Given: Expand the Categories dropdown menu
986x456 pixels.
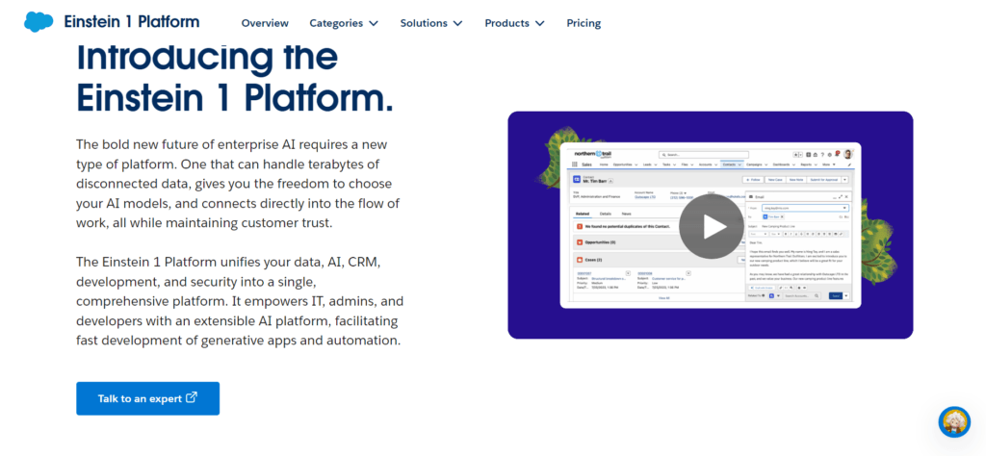Looking at the screenshot, I should point(344,23).
